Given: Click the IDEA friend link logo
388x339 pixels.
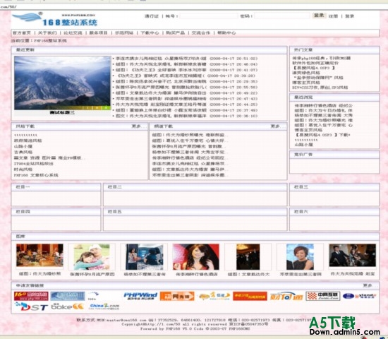Looking at the screenshot, I should point(93,296).
